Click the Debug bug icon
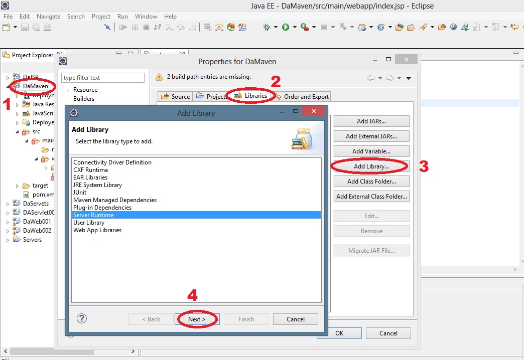The image size is (524, 360). 267,27
